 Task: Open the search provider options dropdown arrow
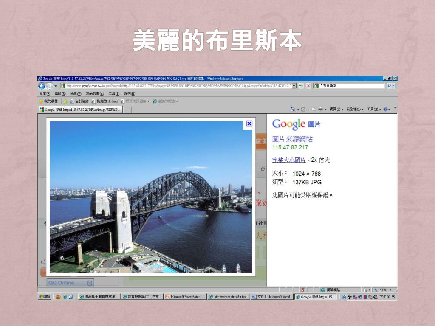pyautogui.click(x=394, y=86)
